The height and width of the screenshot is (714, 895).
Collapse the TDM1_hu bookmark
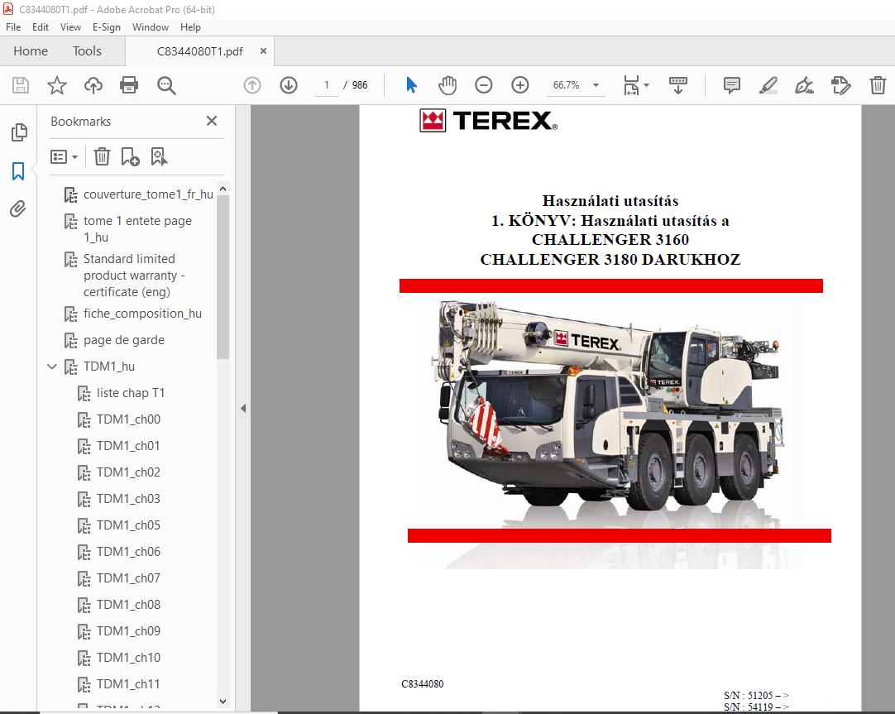point(52,367)
